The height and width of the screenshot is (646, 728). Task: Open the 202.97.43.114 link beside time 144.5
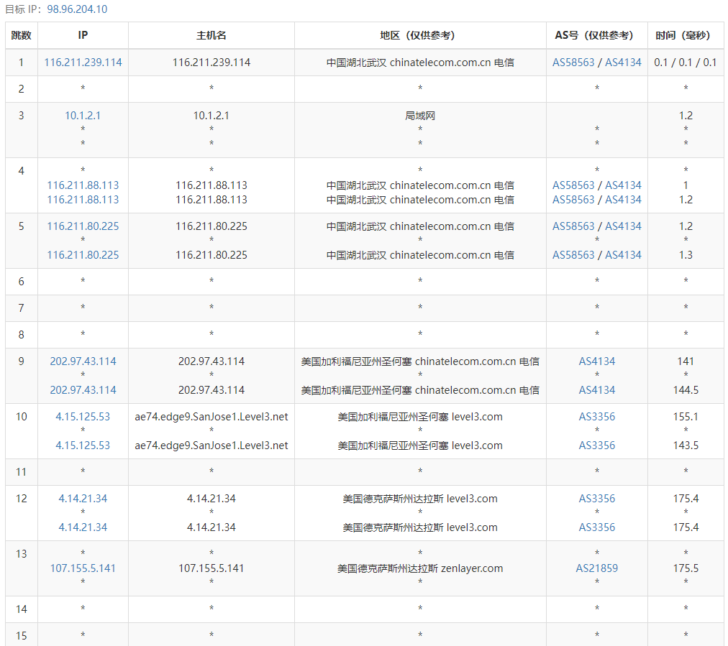pyautogui.click(x=83, y=390)
